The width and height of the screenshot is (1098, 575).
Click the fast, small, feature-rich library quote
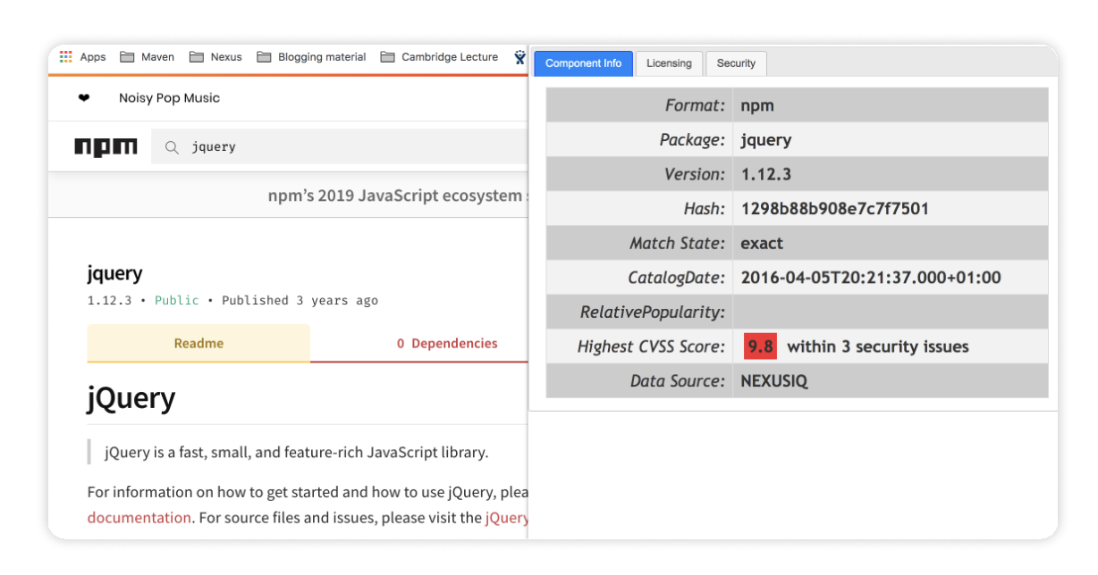pos(297,452)
